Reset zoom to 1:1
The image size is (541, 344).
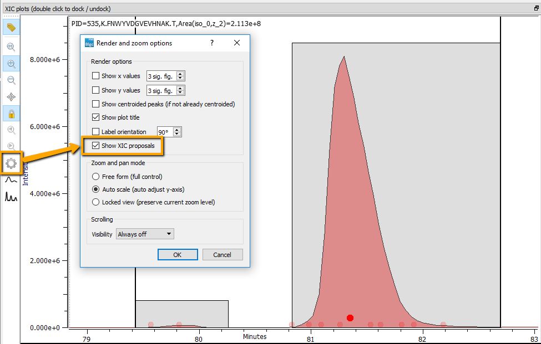pyautogui.click(x=11, y=47)
